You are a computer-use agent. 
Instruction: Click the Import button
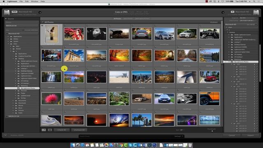click(250, 135)
